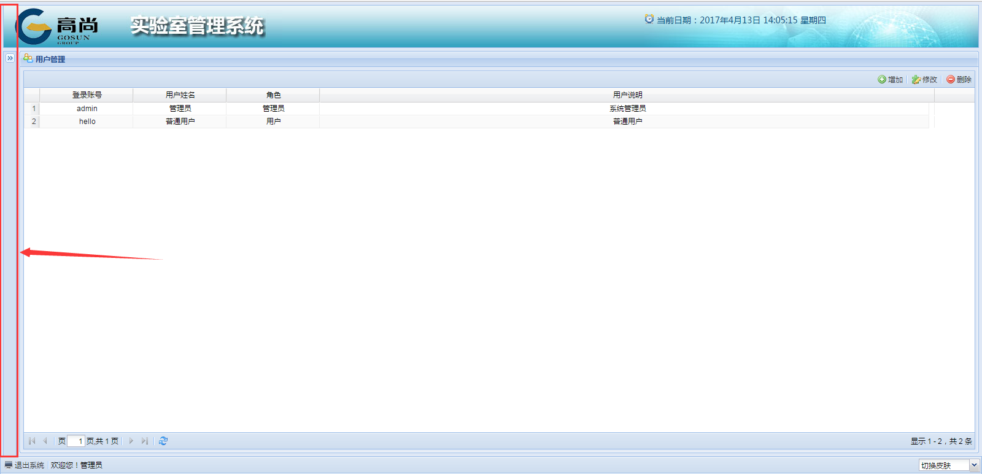Sort by 用户姓名 column header

[180, 95]
